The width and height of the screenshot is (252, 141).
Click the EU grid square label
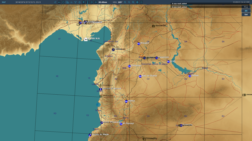223,116
